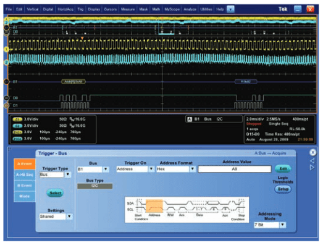Screen dimensions: 323x245
Task: Click the Select trigger type button
Action: click(55, 193)
